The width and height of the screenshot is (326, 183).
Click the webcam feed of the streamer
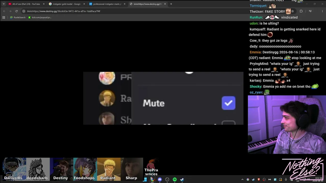[287, 125]
